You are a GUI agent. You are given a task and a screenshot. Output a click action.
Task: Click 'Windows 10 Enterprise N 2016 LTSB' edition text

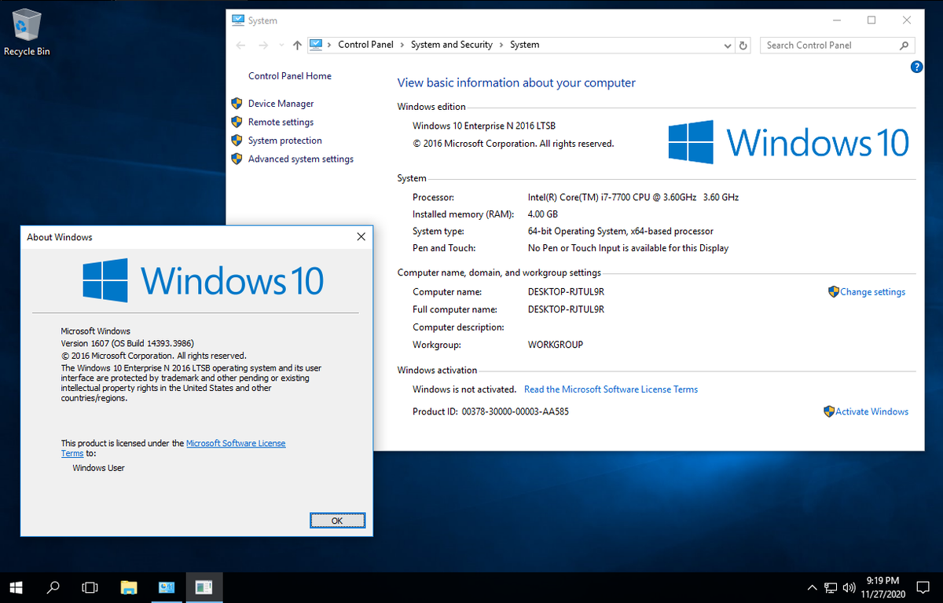pos(484,126)
